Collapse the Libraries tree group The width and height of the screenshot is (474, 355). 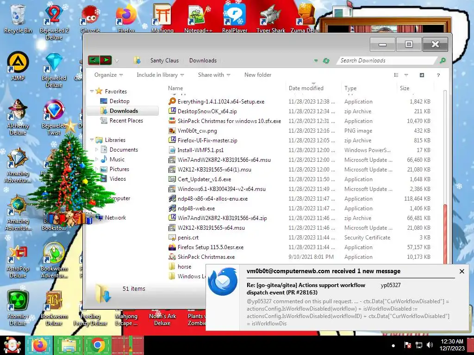coord(92,140)
